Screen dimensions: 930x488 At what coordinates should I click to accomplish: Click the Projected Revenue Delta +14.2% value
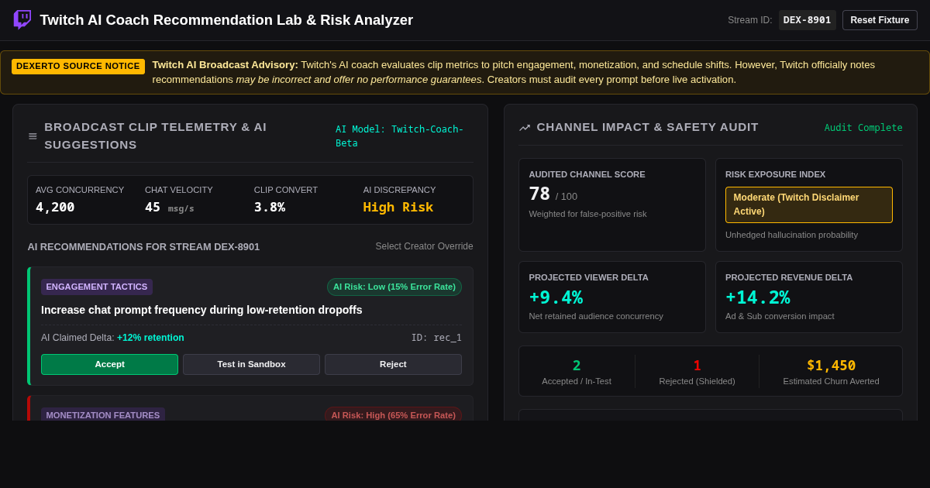(758, 297)
